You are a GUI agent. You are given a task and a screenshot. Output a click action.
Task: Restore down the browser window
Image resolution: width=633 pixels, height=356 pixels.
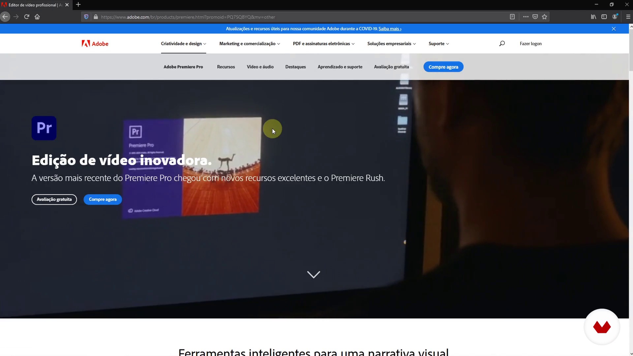[x=612, y=5]
